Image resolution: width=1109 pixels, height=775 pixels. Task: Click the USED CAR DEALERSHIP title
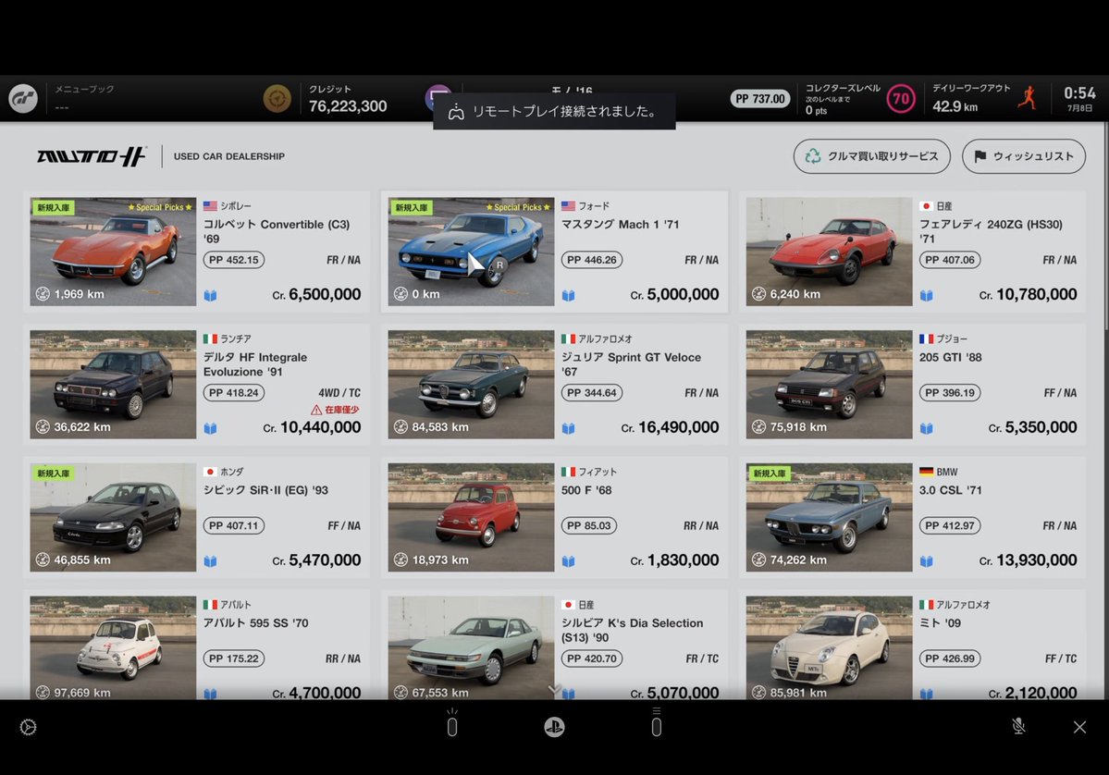coord(229,156)
